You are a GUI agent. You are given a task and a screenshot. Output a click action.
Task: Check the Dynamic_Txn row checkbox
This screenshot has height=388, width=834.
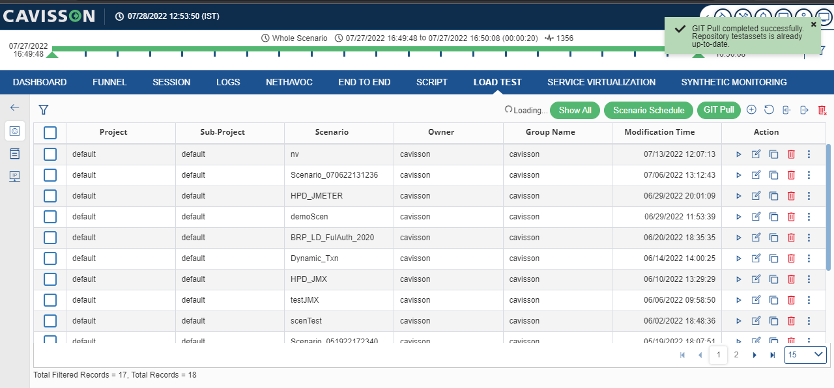pos(50,258)
